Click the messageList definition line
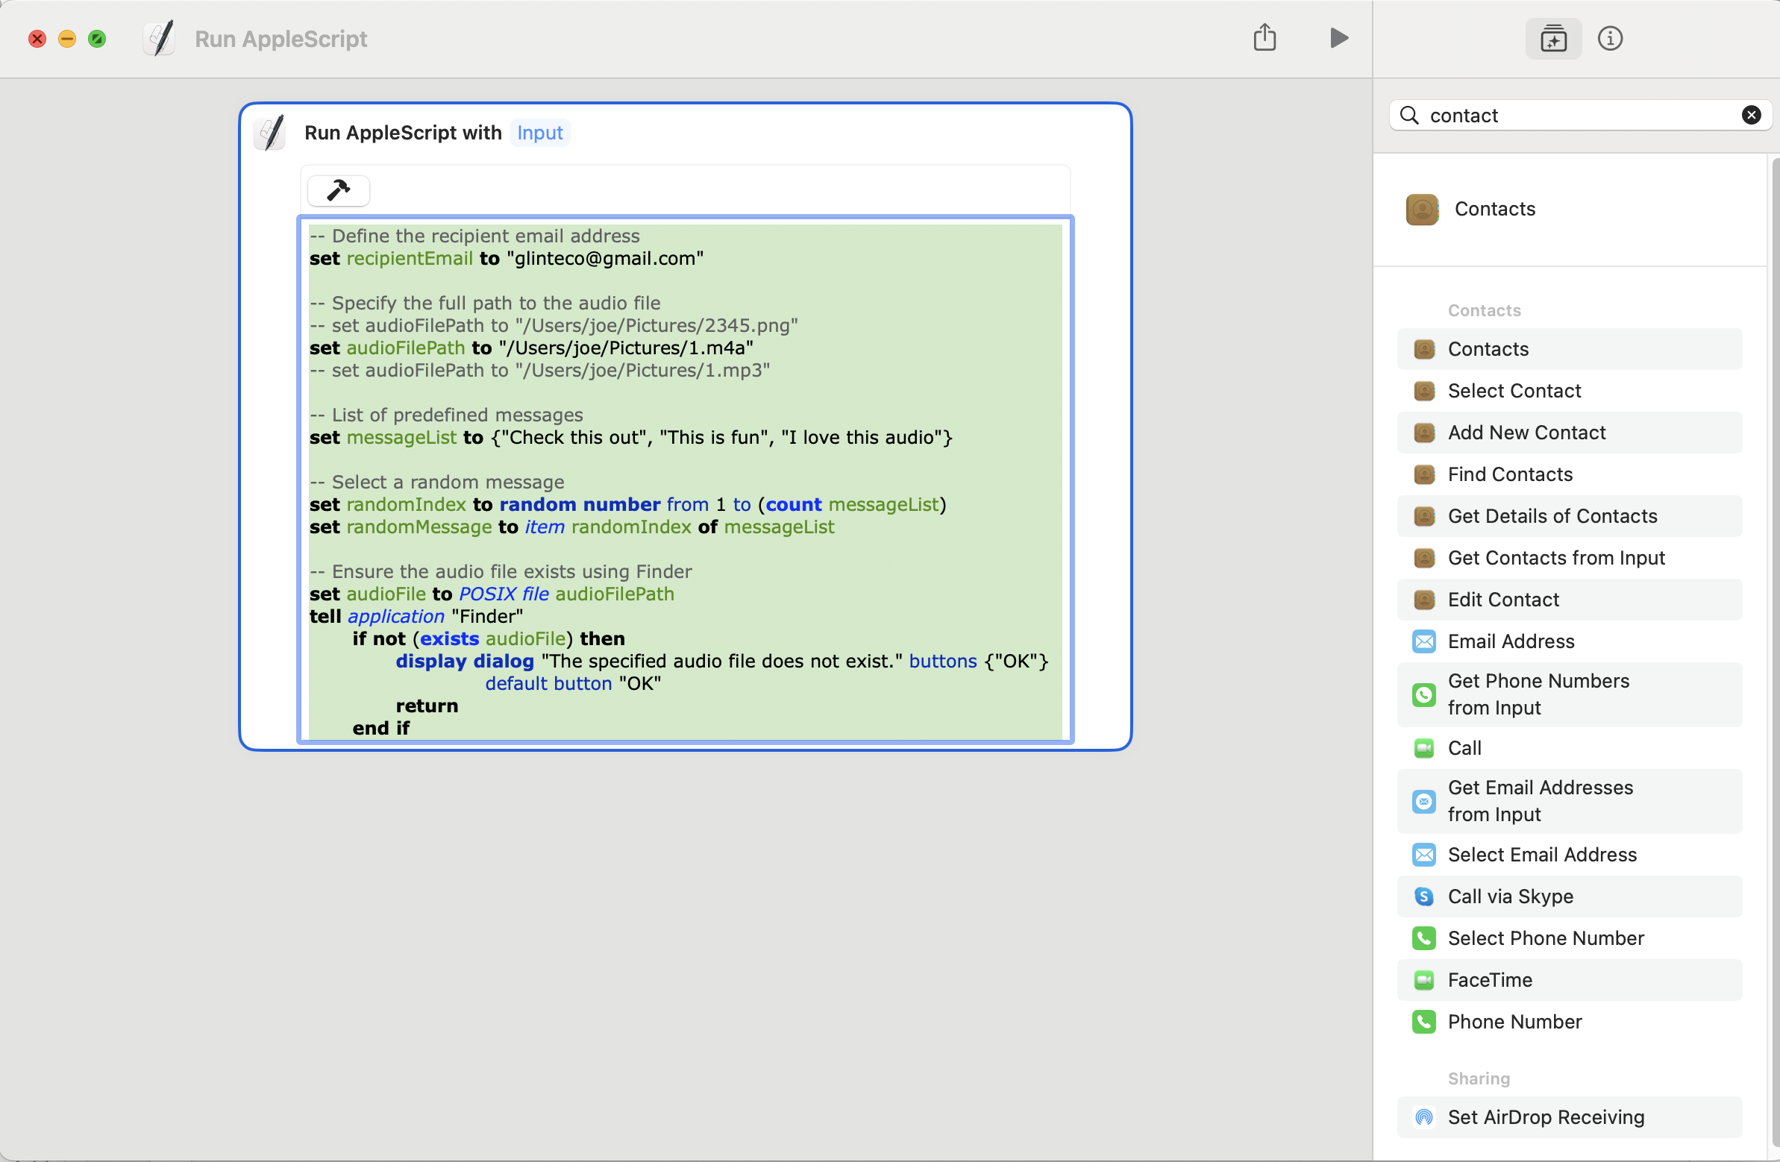Screen dimensions: 1780x1162 click(630, 439)
